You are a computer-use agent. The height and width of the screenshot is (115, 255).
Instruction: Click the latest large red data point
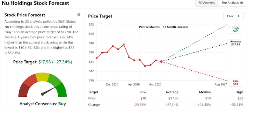(161, 62)
